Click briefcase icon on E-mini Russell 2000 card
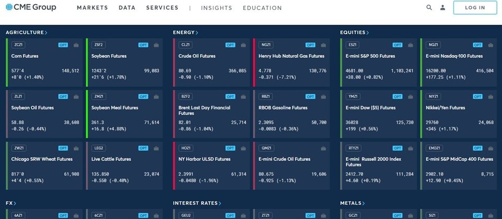502x219 pixels. [410, 148]
